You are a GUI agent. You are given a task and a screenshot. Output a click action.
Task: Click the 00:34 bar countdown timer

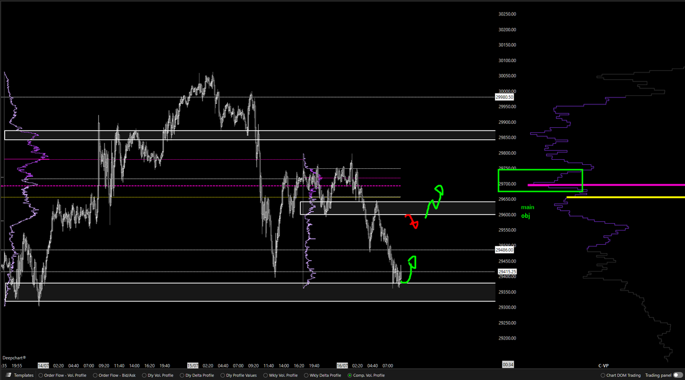507,364
